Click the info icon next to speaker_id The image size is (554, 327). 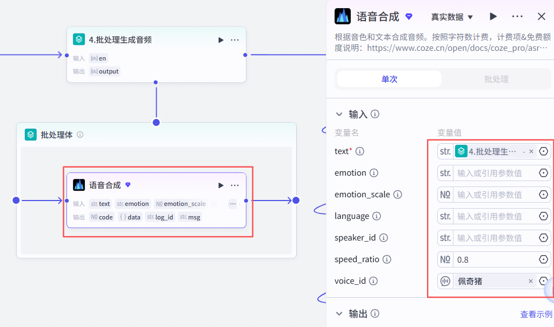pos(383,237)
